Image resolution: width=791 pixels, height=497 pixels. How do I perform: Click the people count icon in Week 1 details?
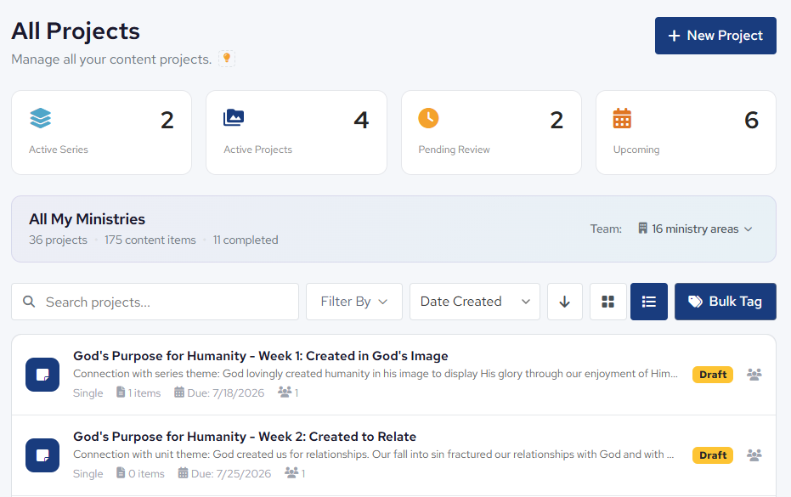click(285, 392)
